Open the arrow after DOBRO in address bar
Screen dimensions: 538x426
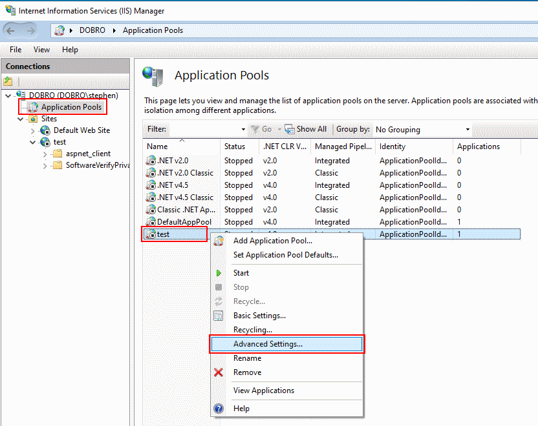(114, 30)
